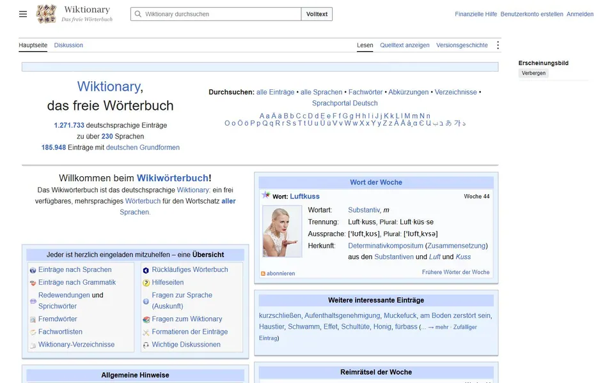
Task: Open the alle Einträge link
Action: coord(275,92)
